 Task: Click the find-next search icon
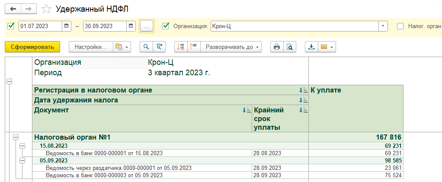coord(159,47)
